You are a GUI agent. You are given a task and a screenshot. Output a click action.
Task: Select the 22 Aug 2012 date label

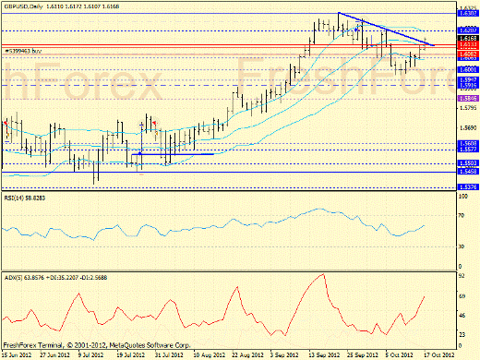[x=247, y=354]
